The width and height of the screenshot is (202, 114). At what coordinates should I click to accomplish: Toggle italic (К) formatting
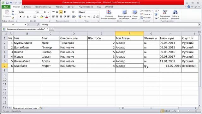coord(24,17)
